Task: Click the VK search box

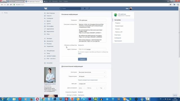Action: (70, 8)
